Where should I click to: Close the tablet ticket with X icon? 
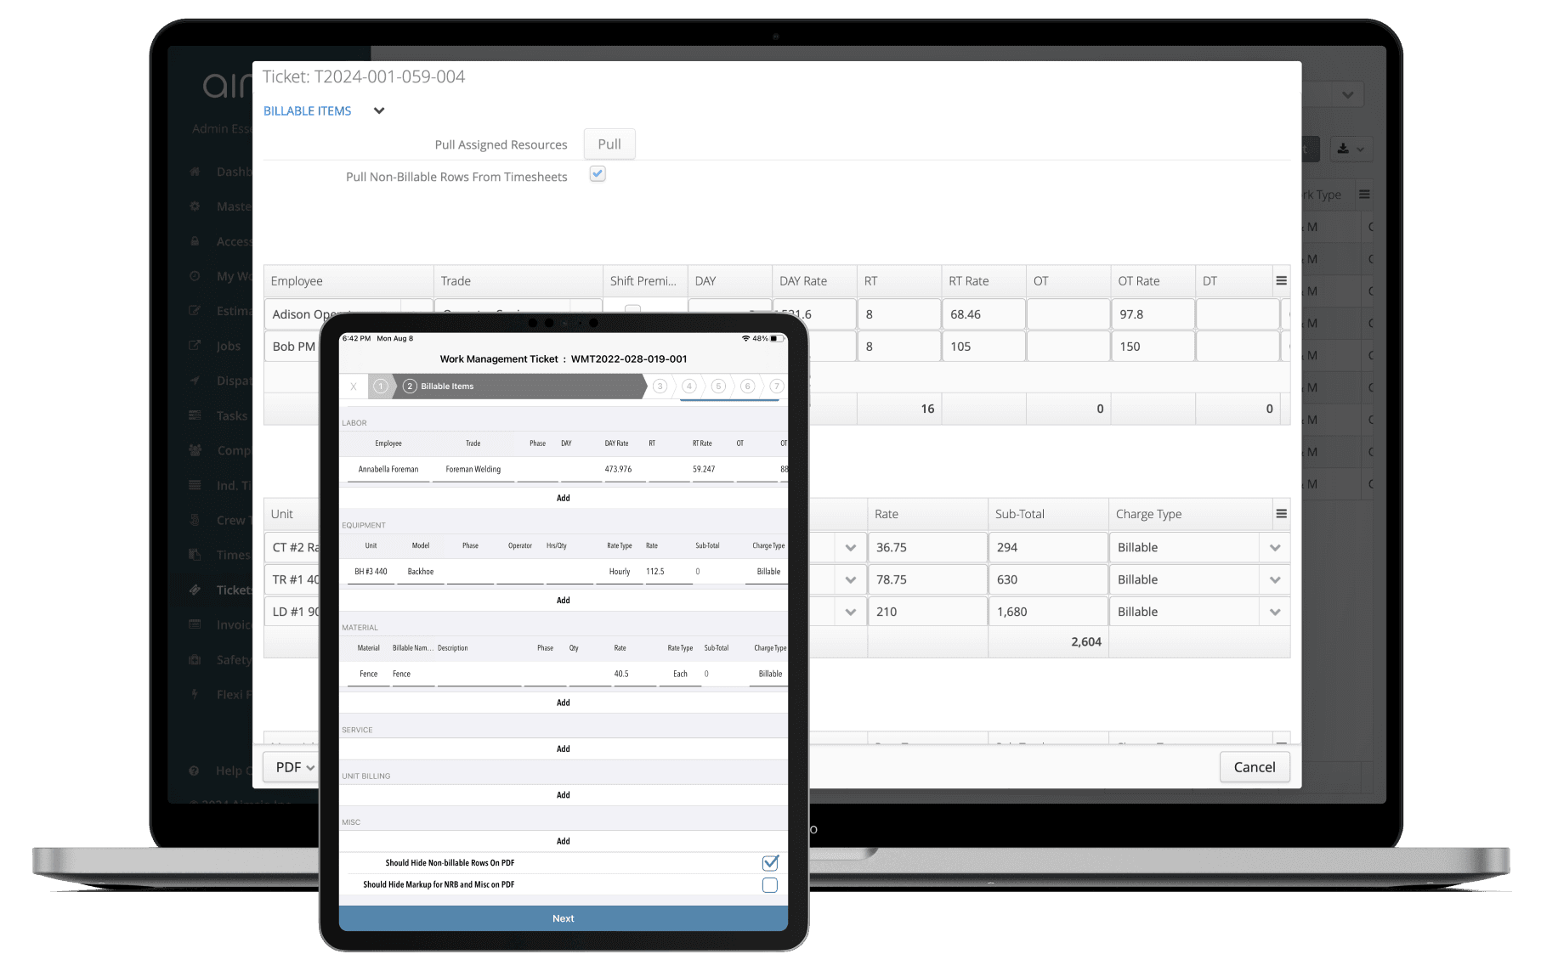(354, 387)
